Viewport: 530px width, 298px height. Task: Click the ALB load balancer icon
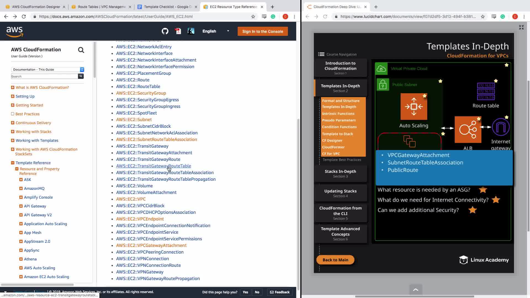[468, 129]
